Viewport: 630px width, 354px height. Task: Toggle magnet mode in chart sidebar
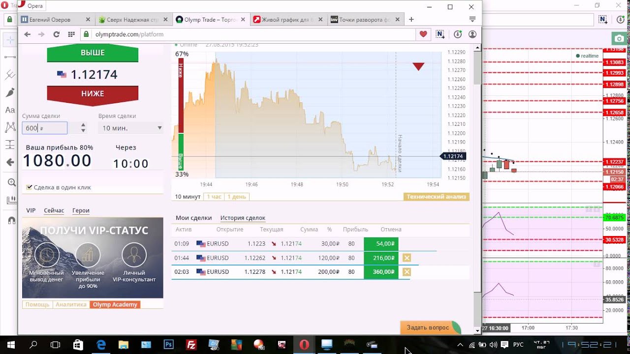pyautogui.click(x=11, y=220)
